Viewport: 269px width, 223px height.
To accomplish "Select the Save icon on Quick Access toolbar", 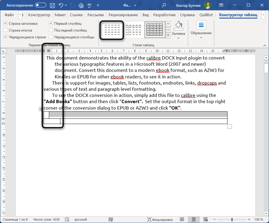I will [x=52, y=5].
